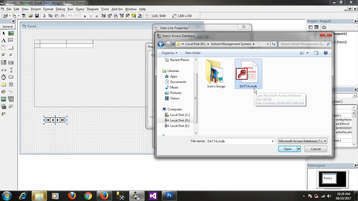Viewport: 358px width, 201px height.
Task: Select the Frame control tool
Action: click(x=4, y=48)
